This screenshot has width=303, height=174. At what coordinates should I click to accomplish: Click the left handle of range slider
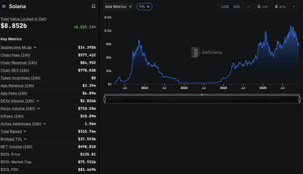tap(105, 100)
